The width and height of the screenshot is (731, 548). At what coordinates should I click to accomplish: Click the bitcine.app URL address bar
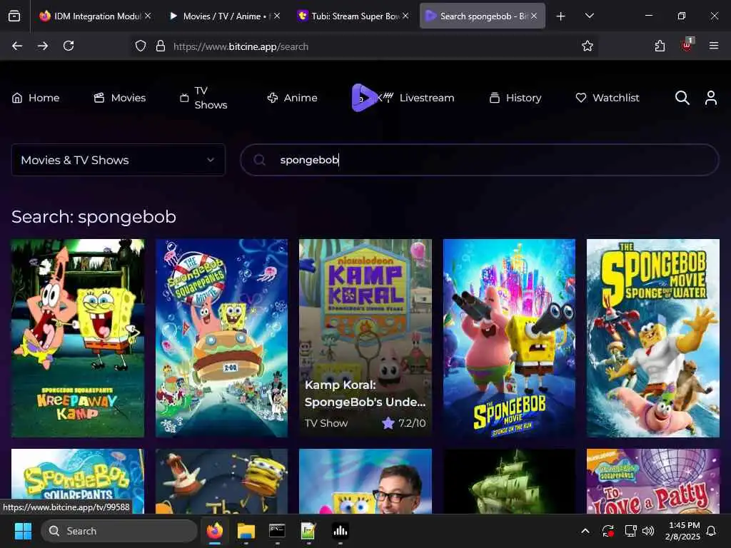tap(363, 46)
